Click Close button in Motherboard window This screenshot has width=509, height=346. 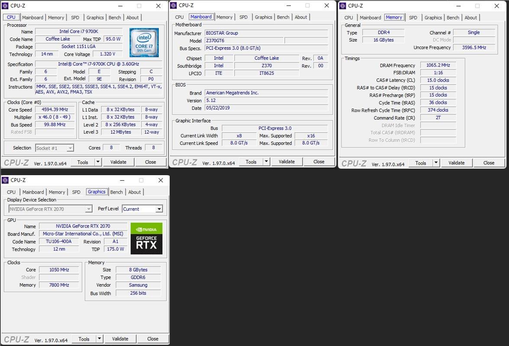(319, 161)
